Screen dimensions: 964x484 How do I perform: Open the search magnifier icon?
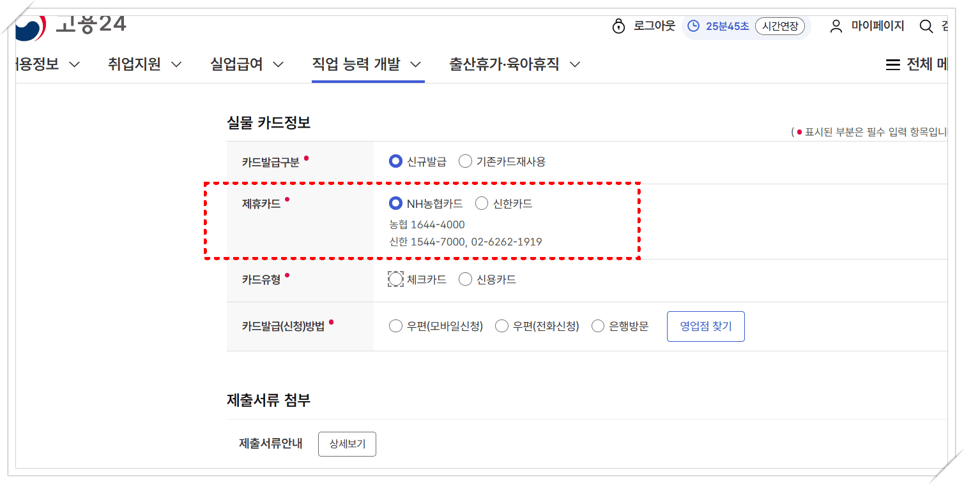click(926, 26)
